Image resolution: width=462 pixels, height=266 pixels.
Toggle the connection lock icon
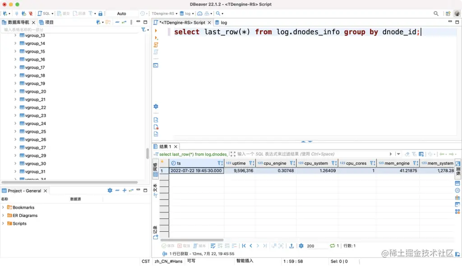(101, 13)
